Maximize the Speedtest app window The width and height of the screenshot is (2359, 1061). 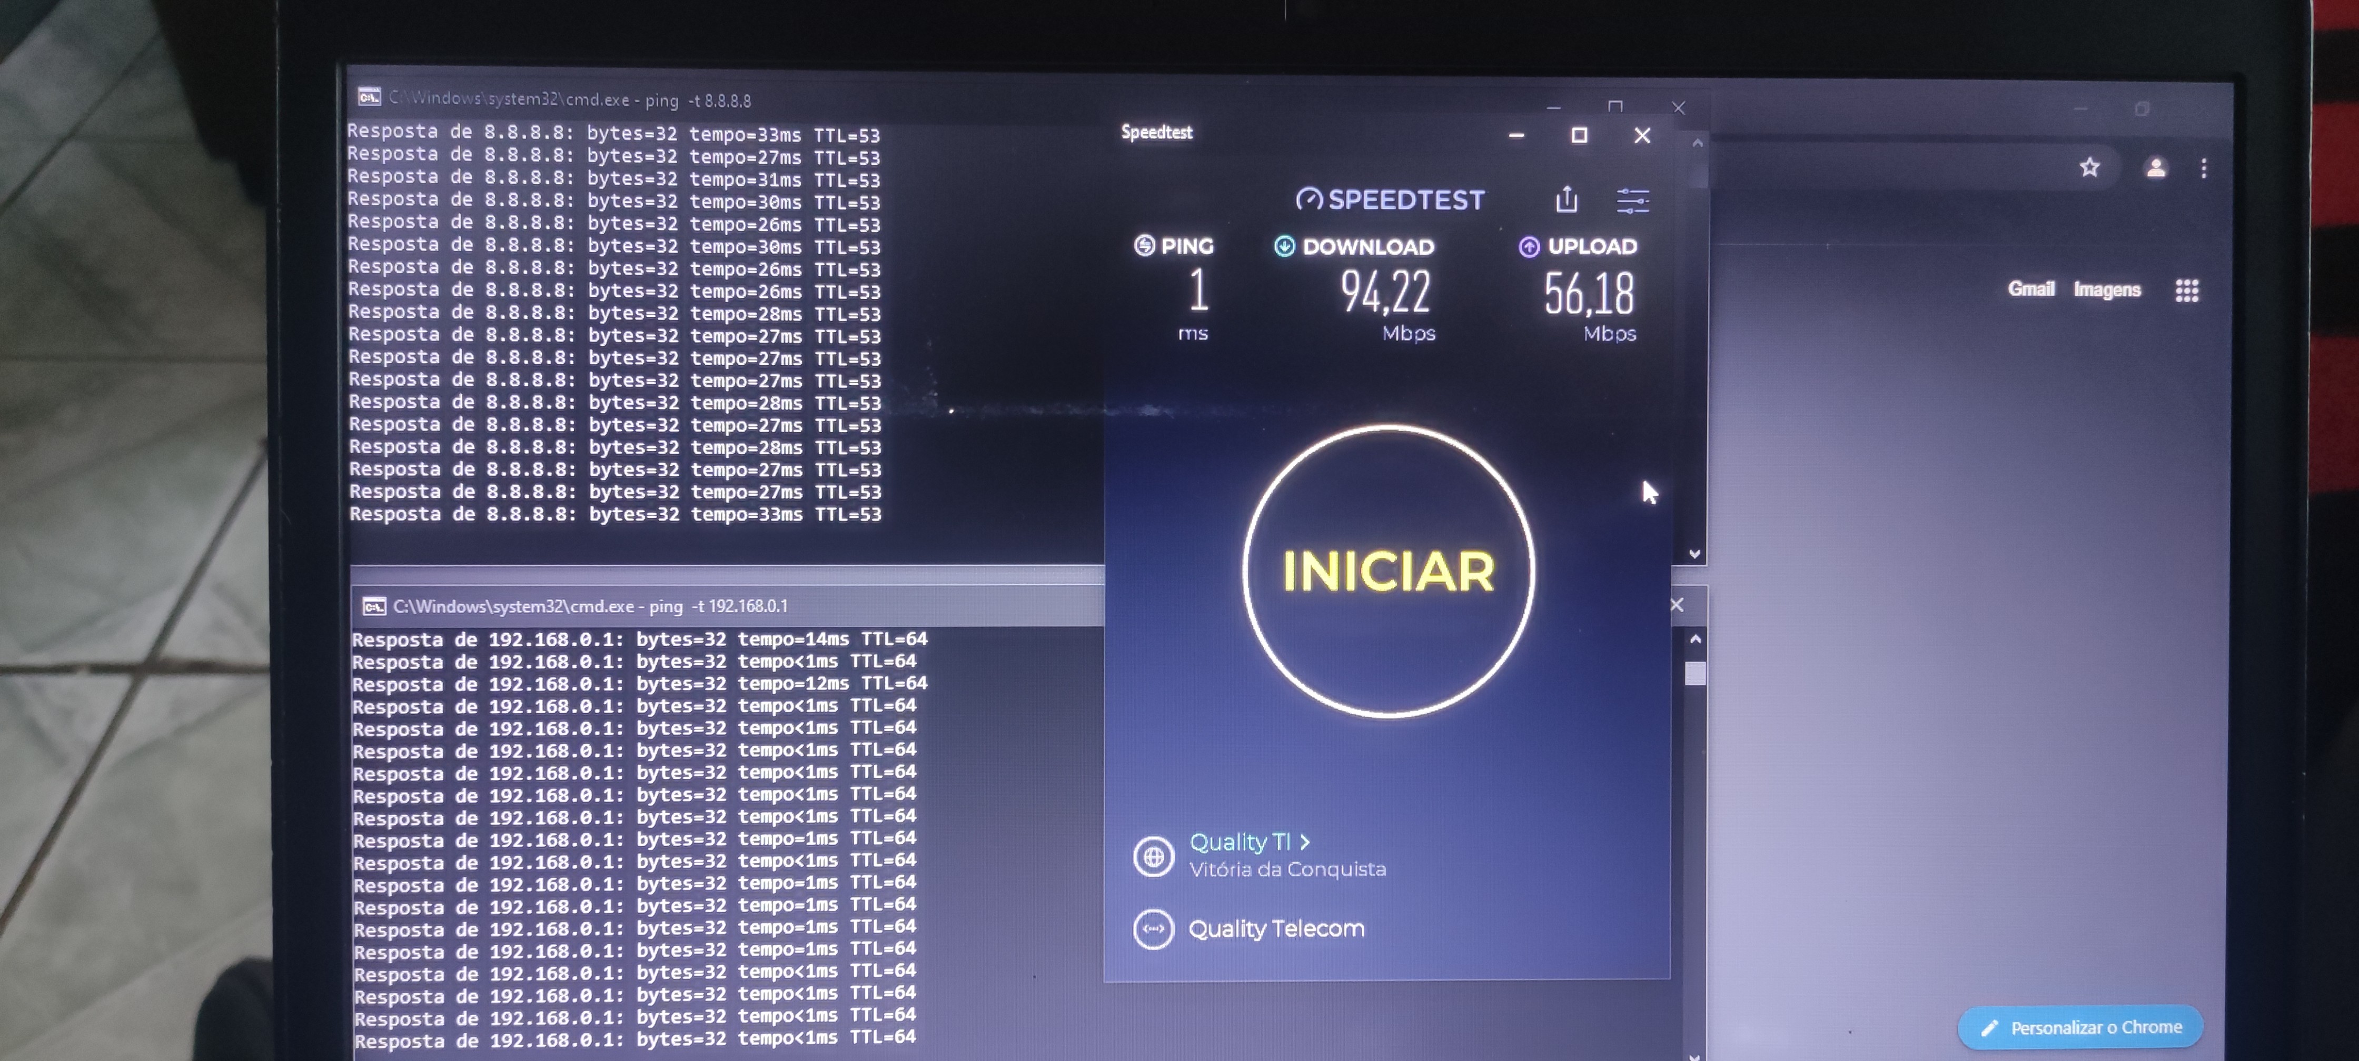pos(1579,135)
